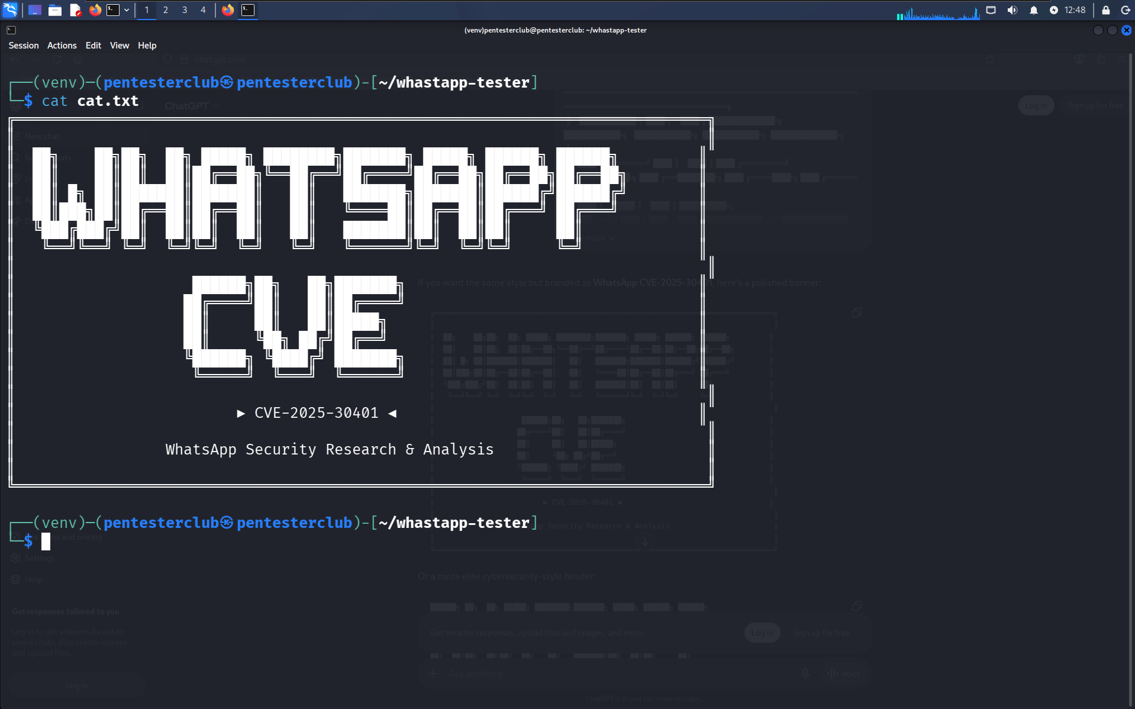The image size is (1135, 709).
Task: Open the volume control icon
Action: [x=1013, y=10]
